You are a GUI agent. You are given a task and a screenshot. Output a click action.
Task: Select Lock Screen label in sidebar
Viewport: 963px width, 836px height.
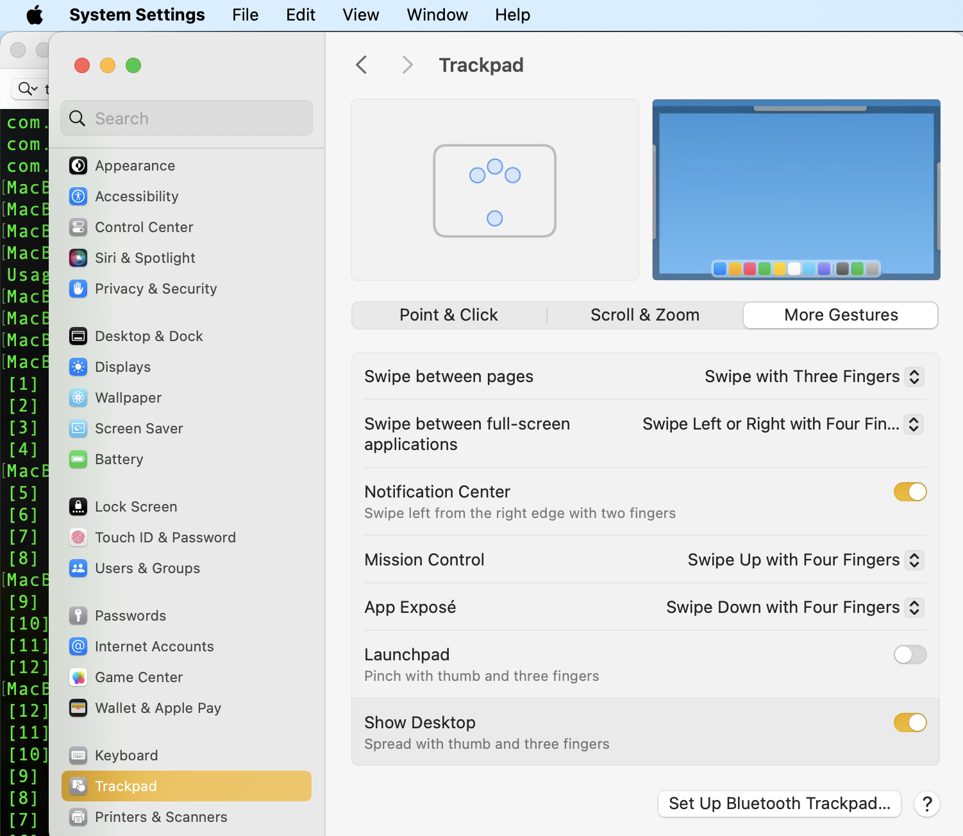136,506
